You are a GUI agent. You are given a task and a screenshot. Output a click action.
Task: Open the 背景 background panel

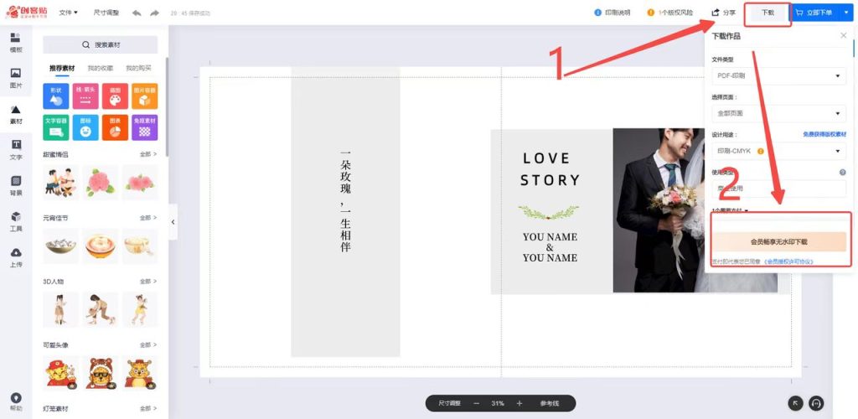coord(16,185)
